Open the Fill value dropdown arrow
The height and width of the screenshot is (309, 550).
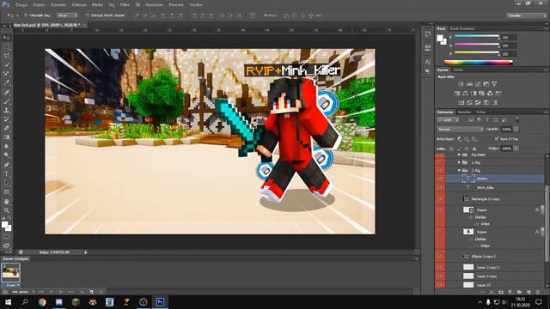point(516,148)
